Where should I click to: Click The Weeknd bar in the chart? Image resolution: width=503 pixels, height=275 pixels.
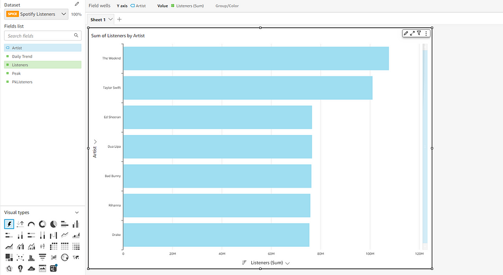tap(256, 59)
